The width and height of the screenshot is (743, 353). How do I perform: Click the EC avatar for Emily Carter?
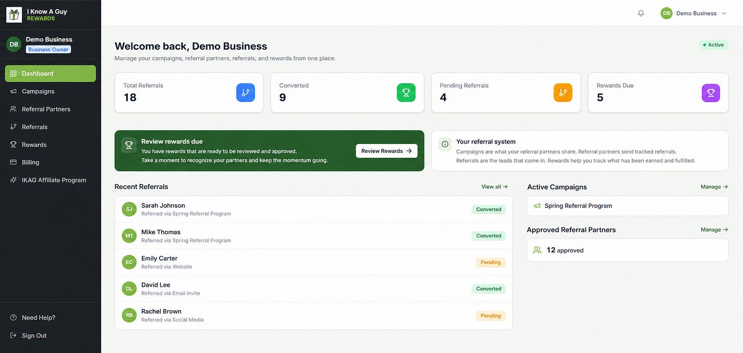tap(129, 263)
